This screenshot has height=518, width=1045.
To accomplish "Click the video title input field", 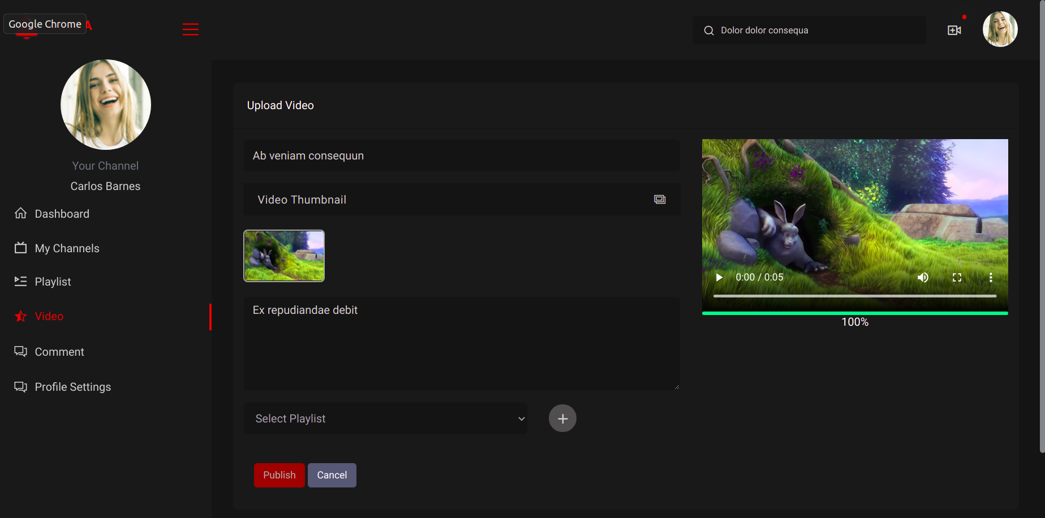I will (x=462, y=156).
